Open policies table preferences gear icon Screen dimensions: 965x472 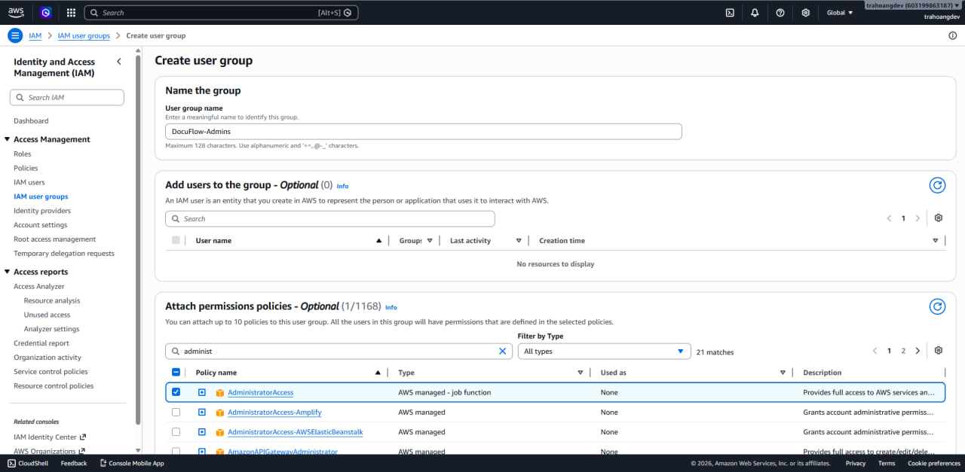click(939, 351)
